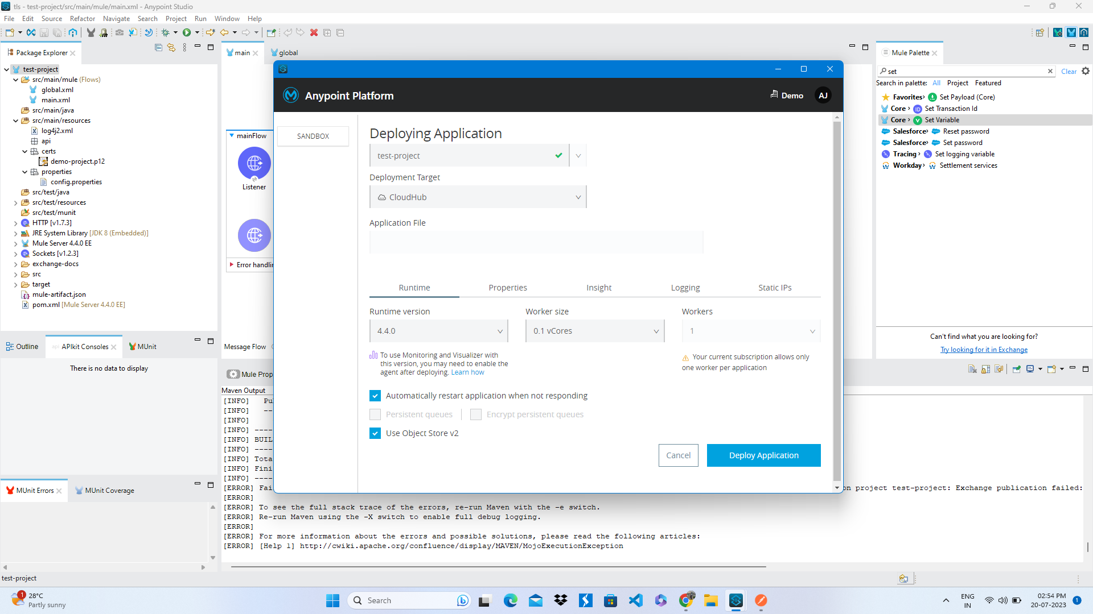
Task: Uncheck Use Object Store v2
Action: (x=375, y=433)
